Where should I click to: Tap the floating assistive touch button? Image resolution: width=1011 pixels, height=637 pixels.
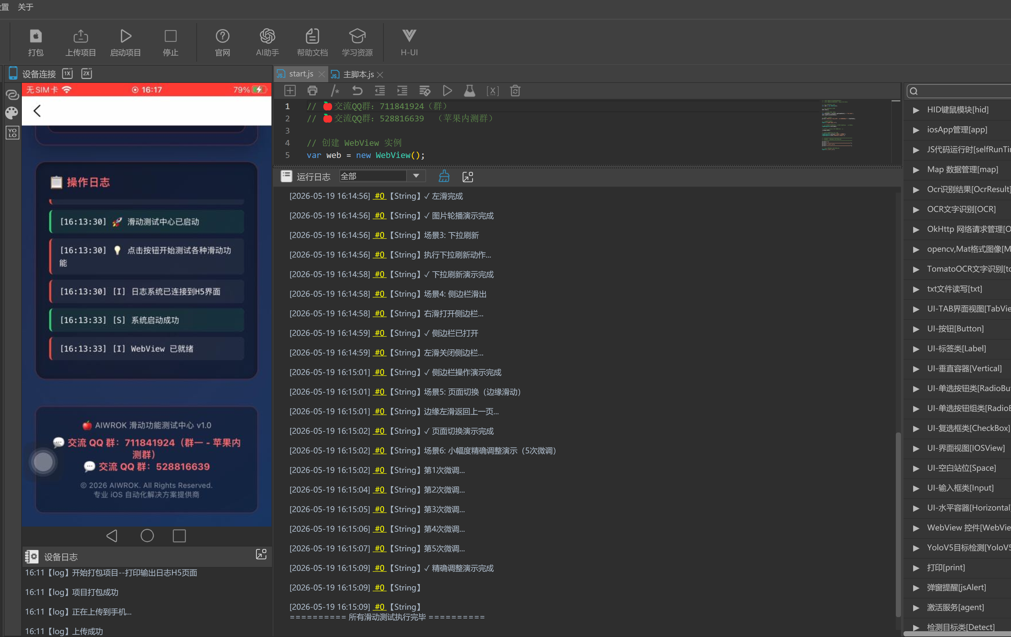[43, 462]
